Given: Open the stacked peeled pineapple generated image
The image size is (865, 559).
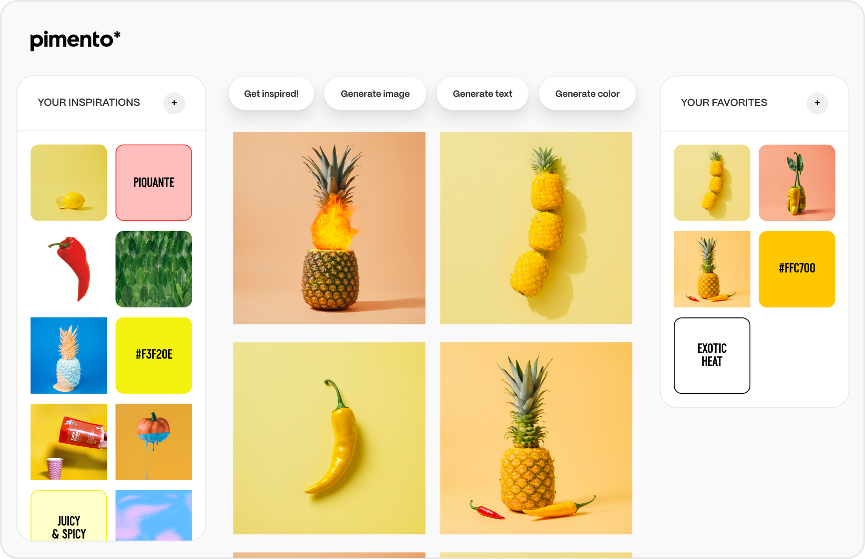Looking at the screenshot, I should (x=536, y=228).
